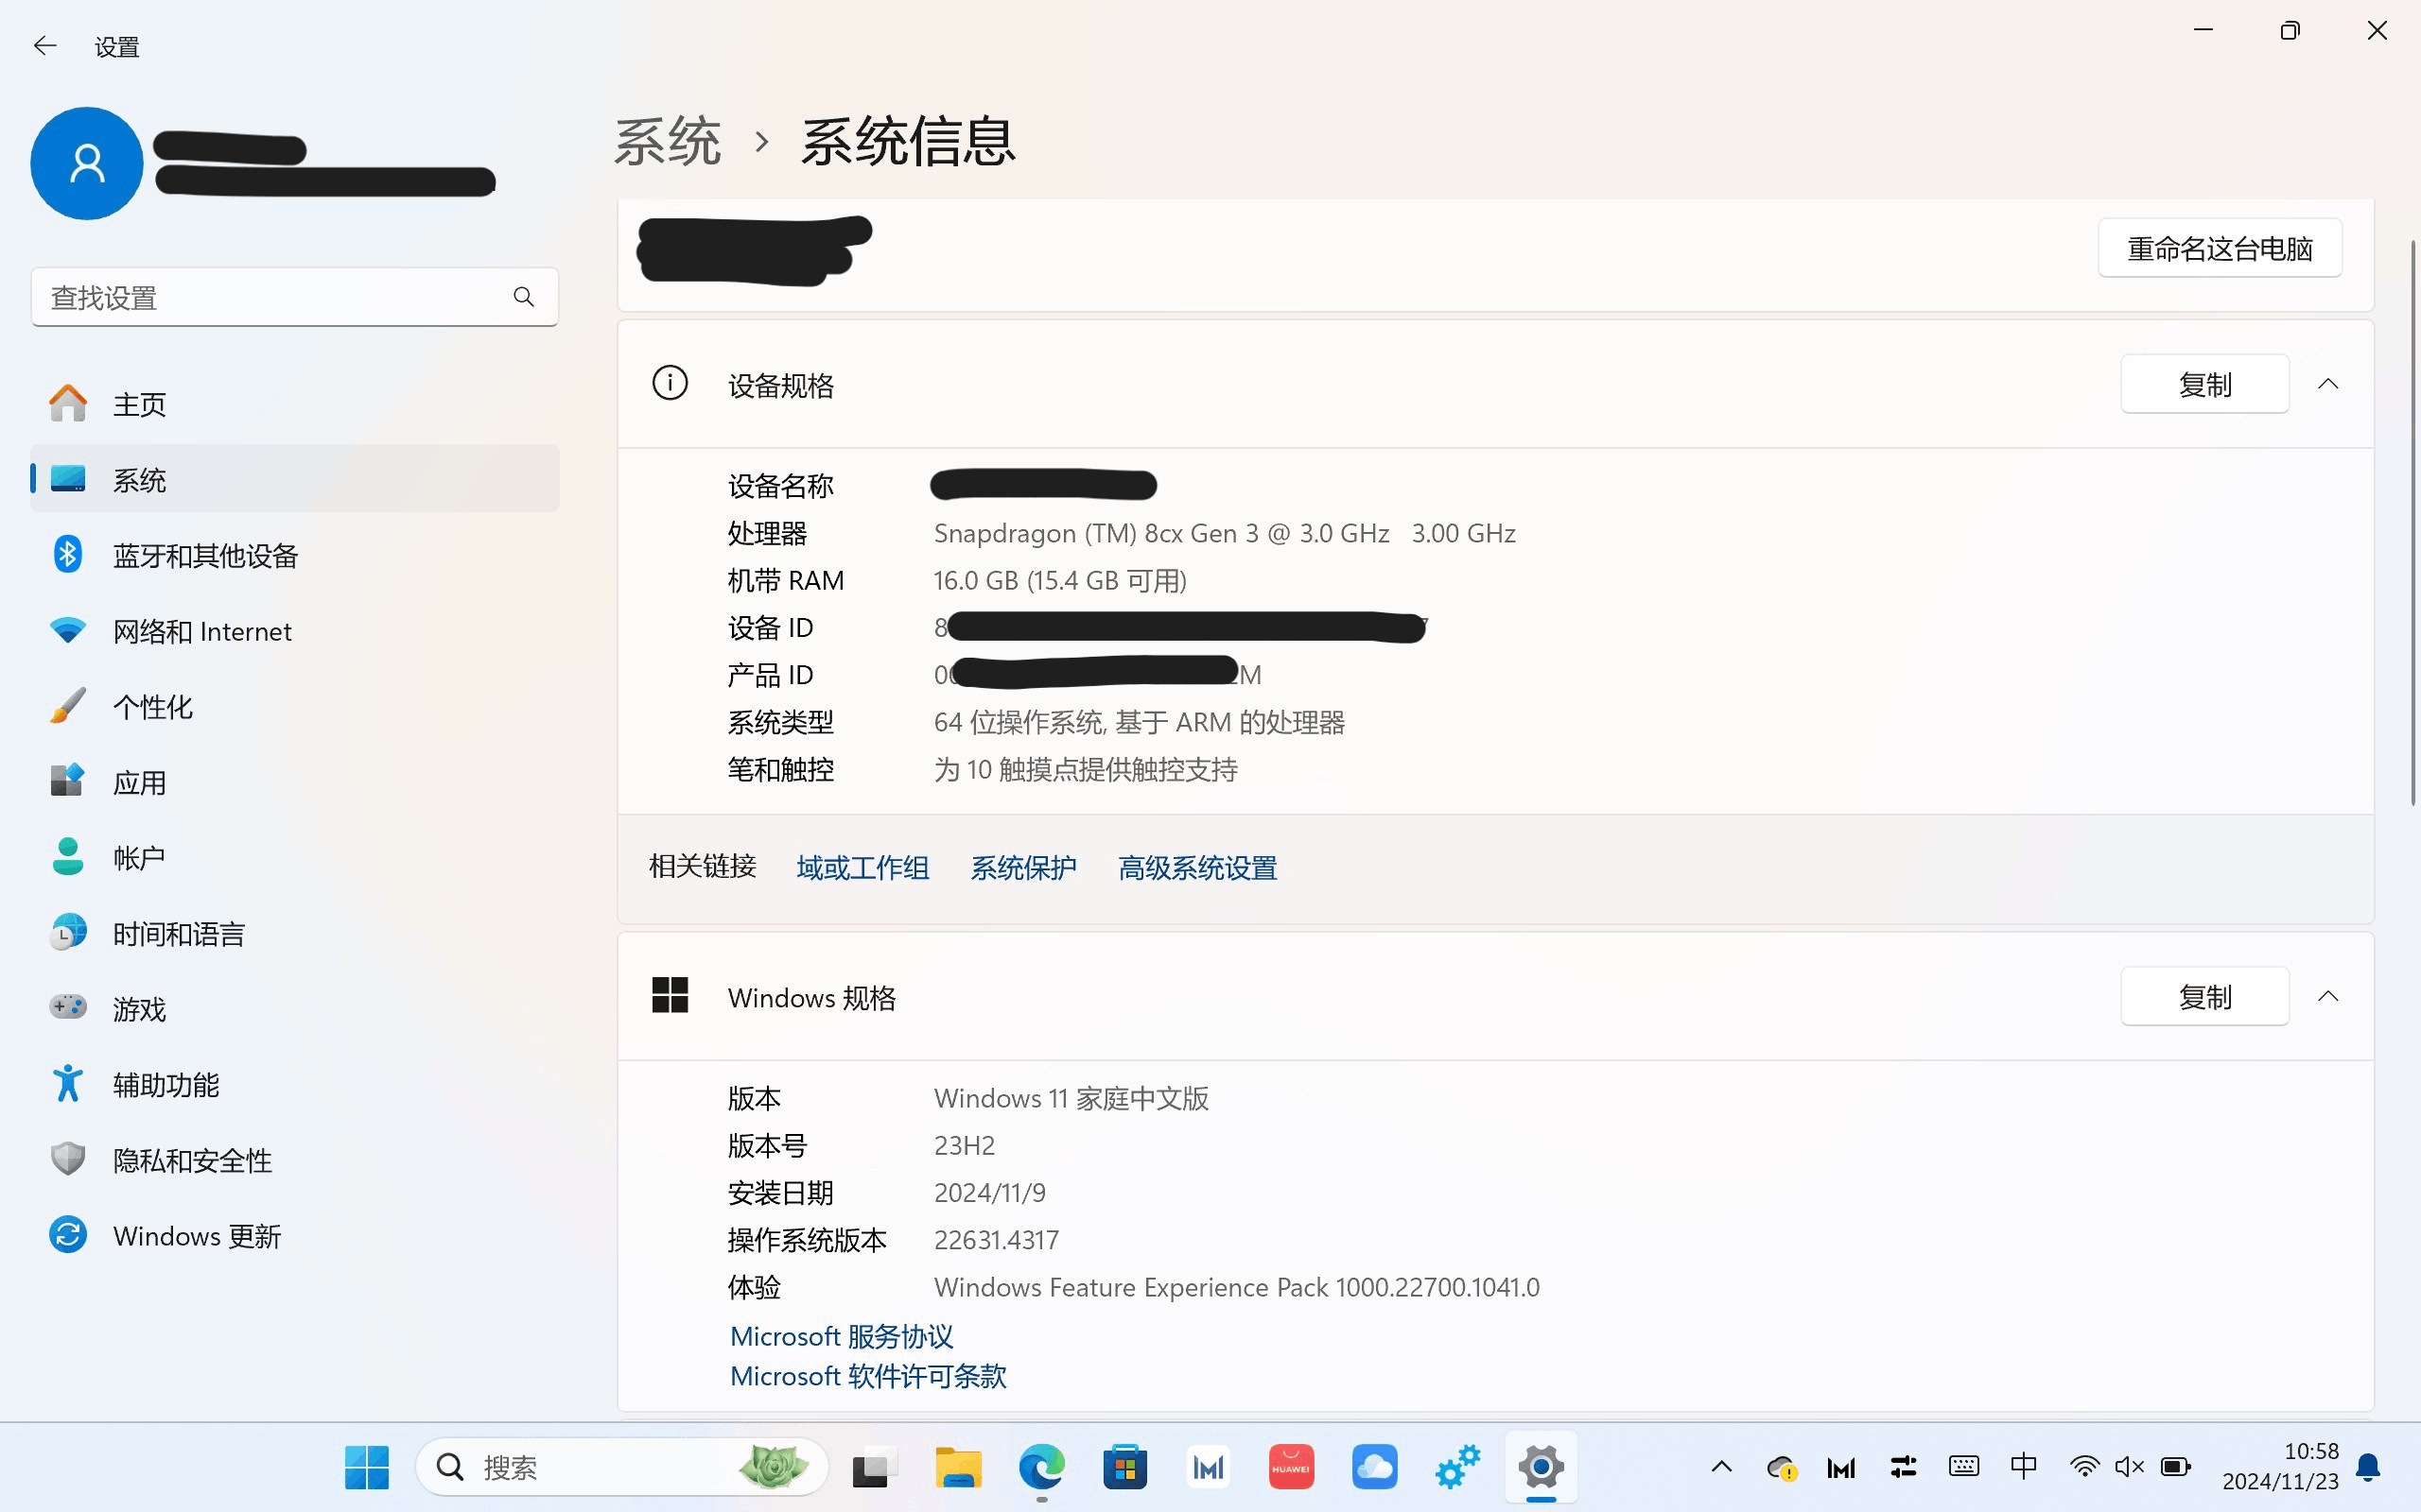Open 应用 settings
This screenshot has height=1512, width=2421.
click(294, 782)
